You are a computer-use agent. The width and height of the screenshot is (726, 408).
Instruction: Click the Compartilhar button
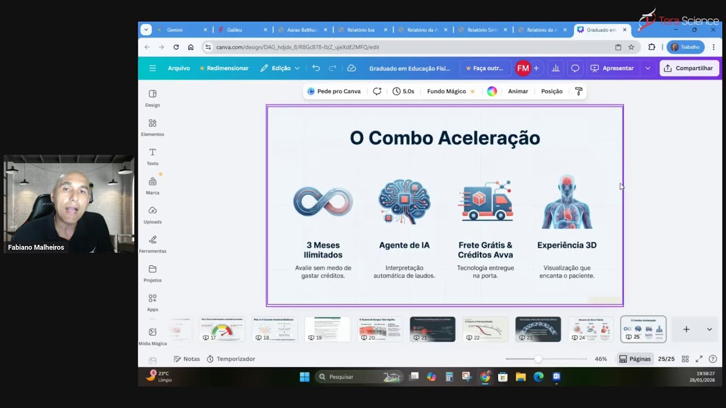pyautogui.click(x=688, y=68)
